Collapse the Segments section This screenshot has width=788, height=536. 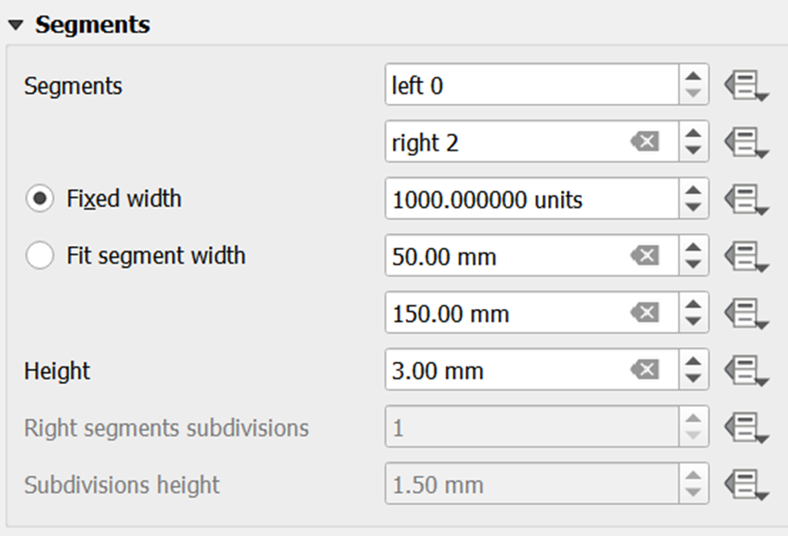point(16,26)
